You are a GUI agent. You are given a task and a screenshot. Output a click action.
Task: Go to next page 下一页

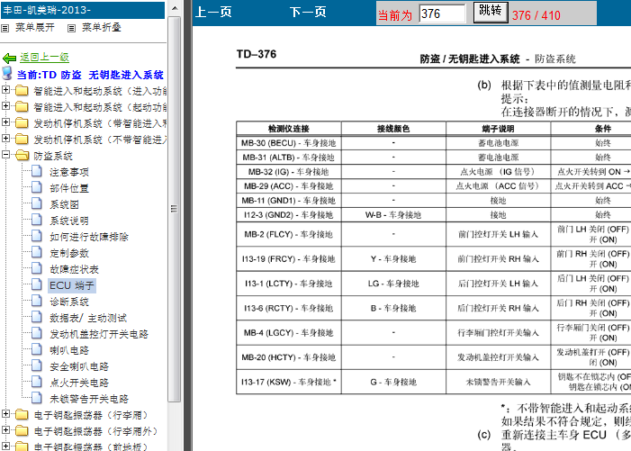pos(308,12)
